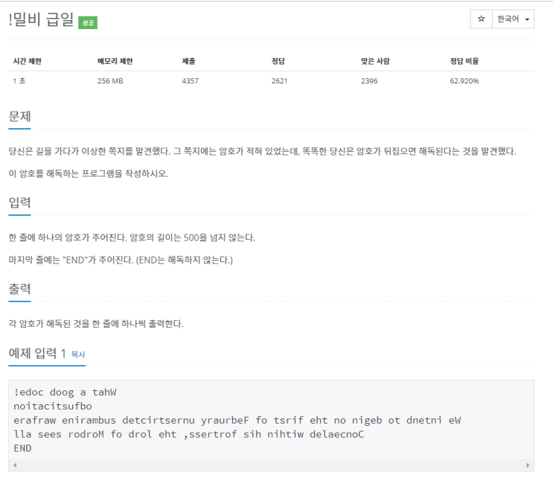The width and height of the screenshot is (553, 484).
Task: Click the 62.920% ratio value
Action: tap(464, 80)
